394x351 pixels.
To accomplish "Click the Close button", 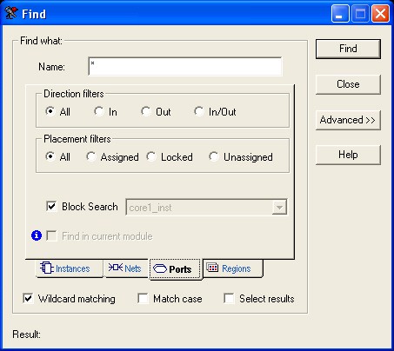I will [348, 84].
